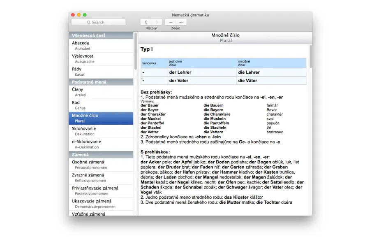The width and height of the screenshot is (379, 237).
Task: Open Zvratné zámená (Reflexivpronomen)
Action: pyautogui.click(x=101, y=177)
